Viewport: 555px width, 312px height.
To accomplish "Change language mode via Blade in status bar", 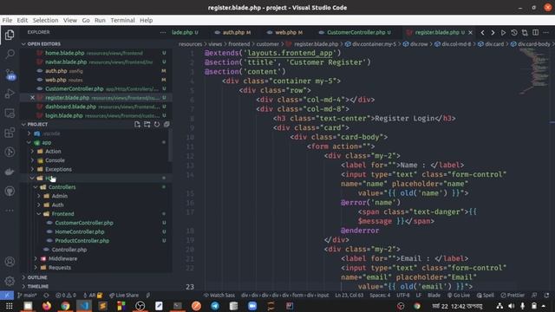I will [x=434, y=295].
